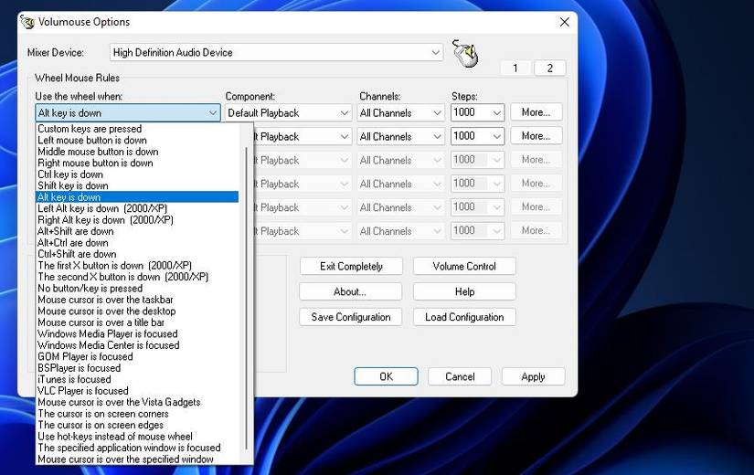Switch to tab 1

[515, 68]
